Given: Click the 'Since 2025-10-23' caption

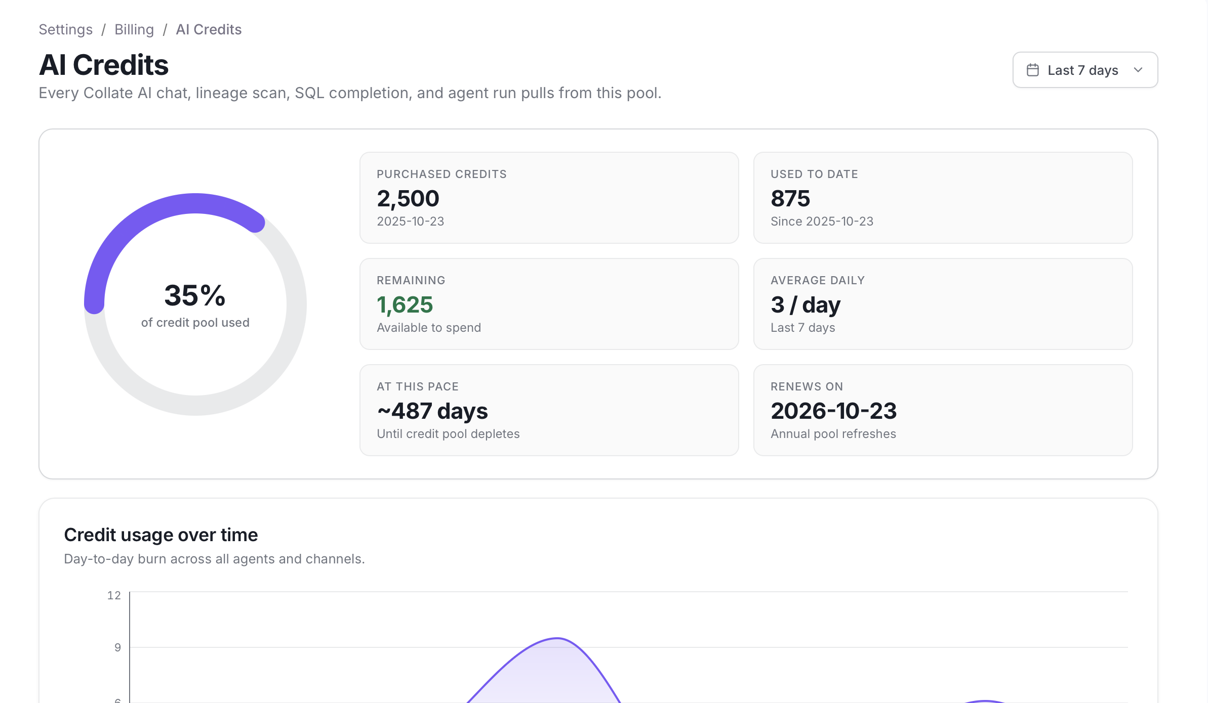Looking at the screenshot, I should pyautogui.click(x=822, y=222).
